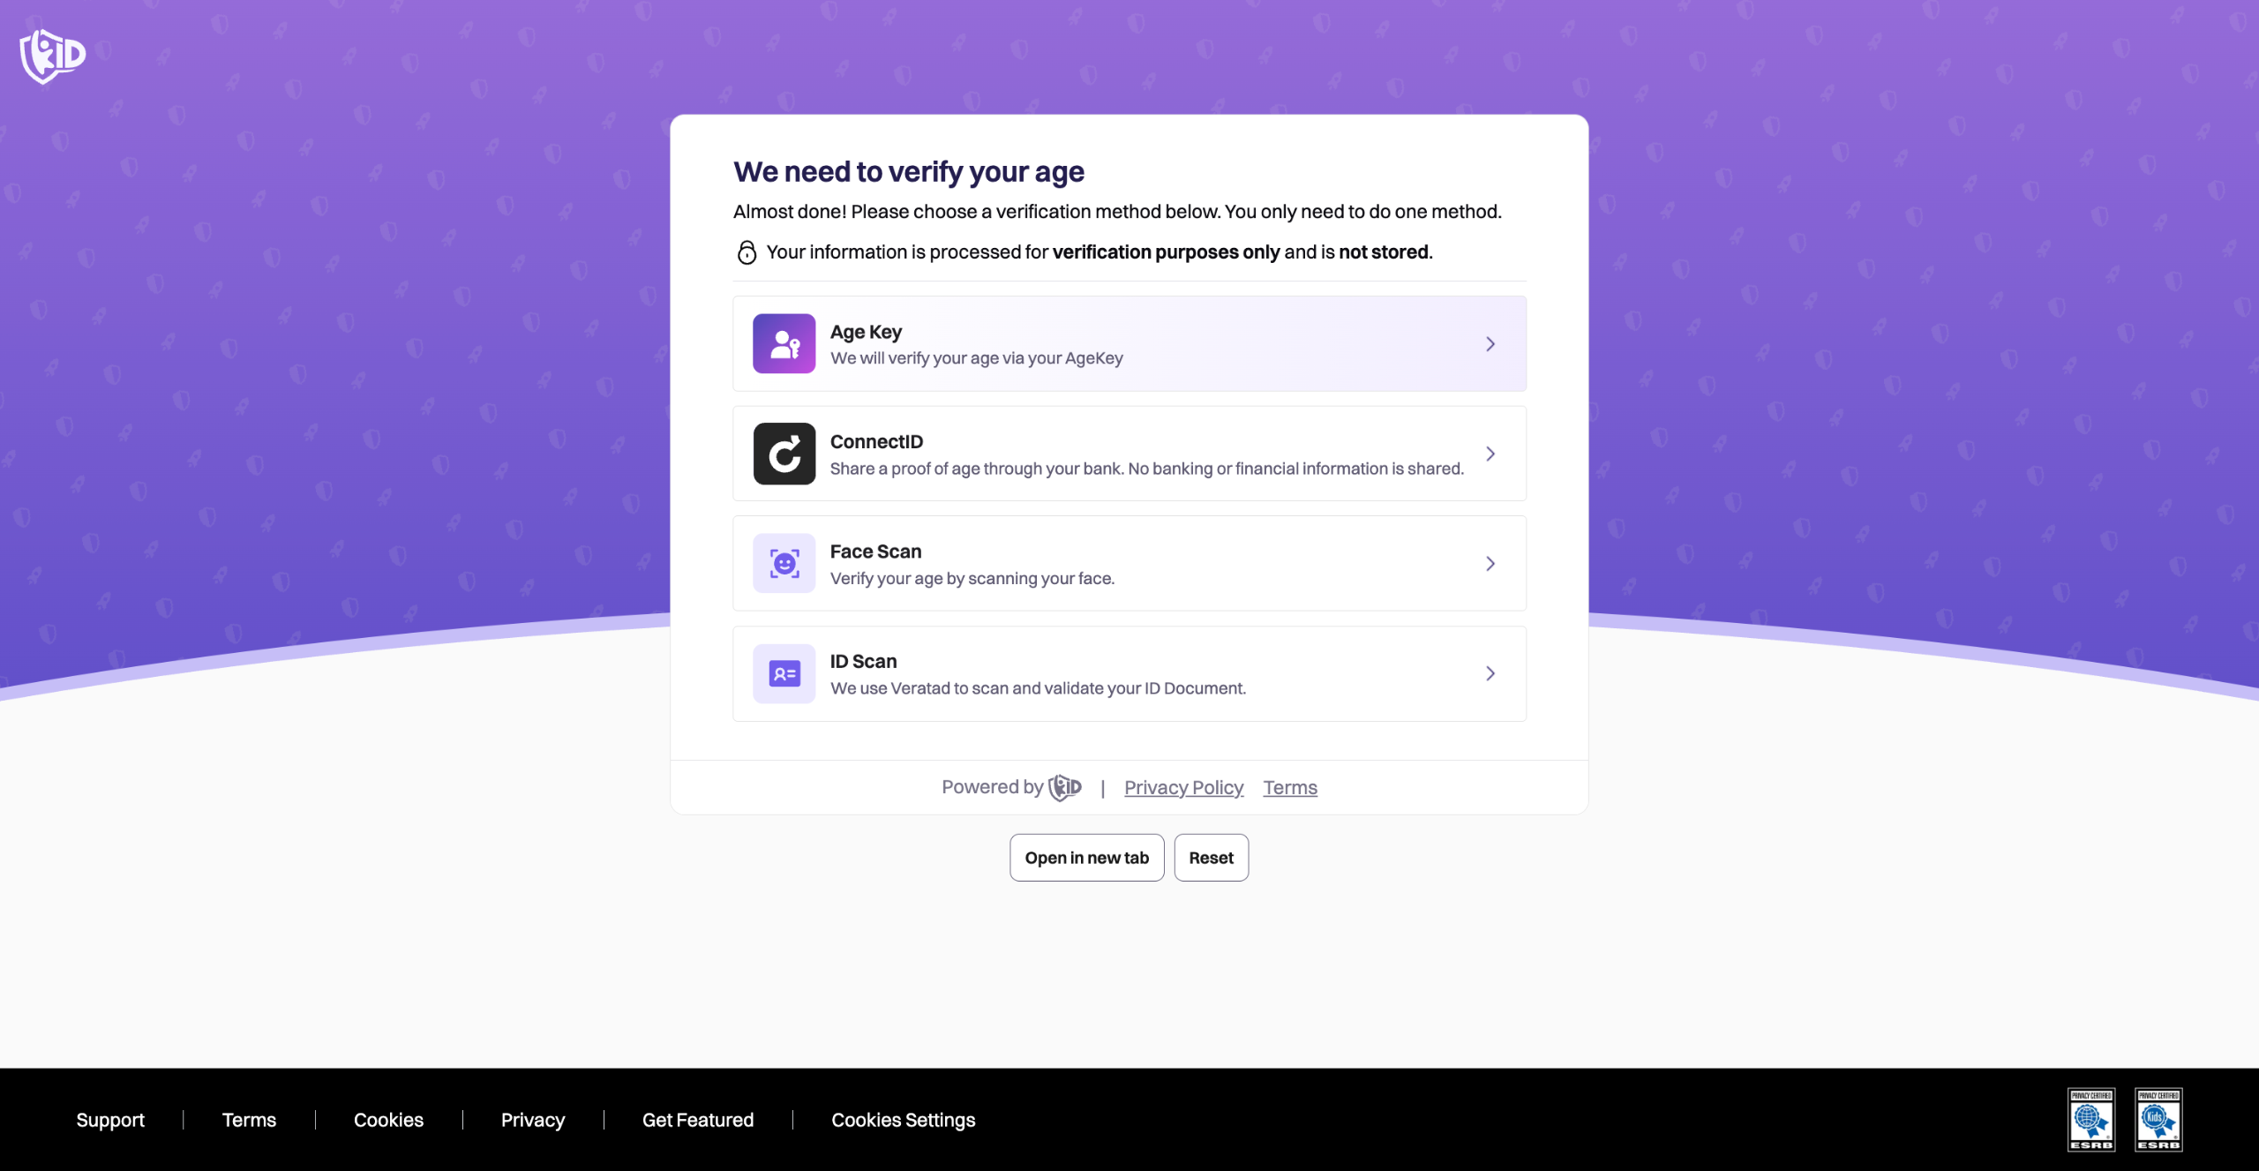Image resolution: width=2259 pixels, height=1171 pixels.
Task: Click the k-ID logo beside Powered by
Action: coord(1065,787)
